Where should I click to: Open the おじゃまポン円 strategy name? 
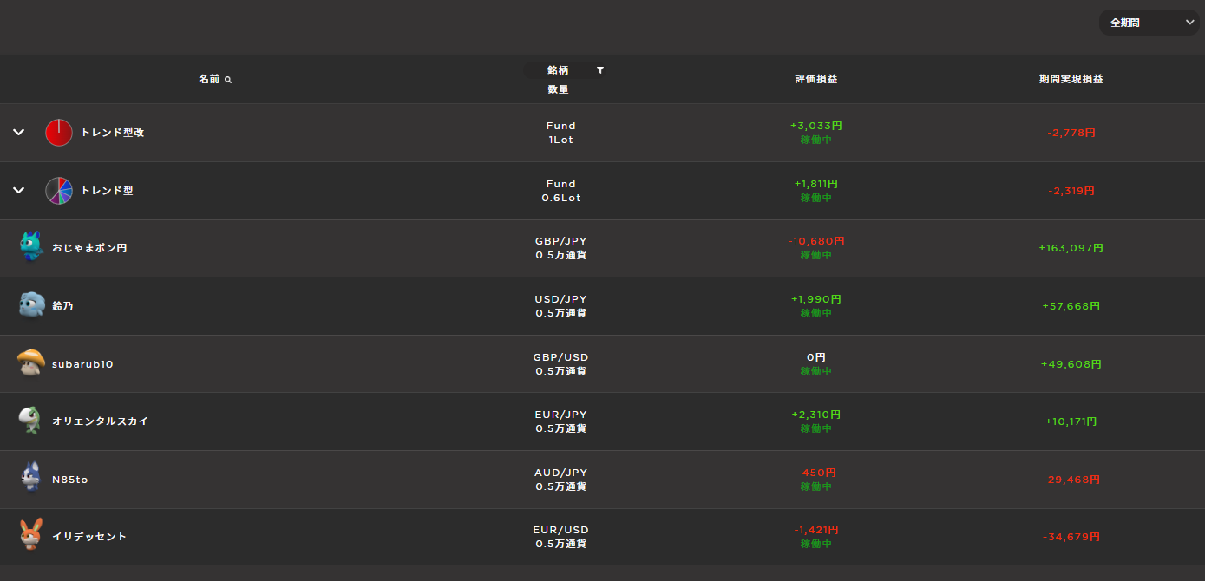[89, 248]
